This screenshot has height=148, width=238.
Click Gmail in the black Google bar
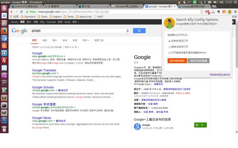67,22
